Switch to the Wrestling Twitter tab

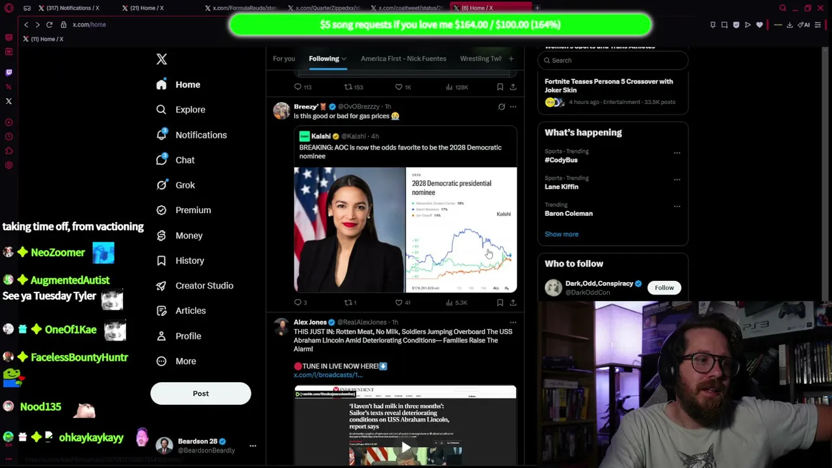click(x=481, y=58)
